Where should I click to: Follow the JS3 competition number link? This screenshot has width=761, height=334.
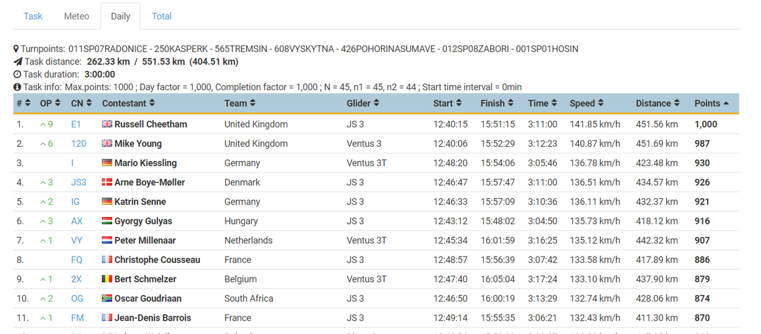78,182
